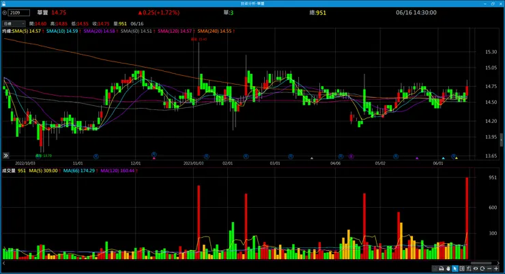
Task: Select the hand pan tool
Action: 448,269
